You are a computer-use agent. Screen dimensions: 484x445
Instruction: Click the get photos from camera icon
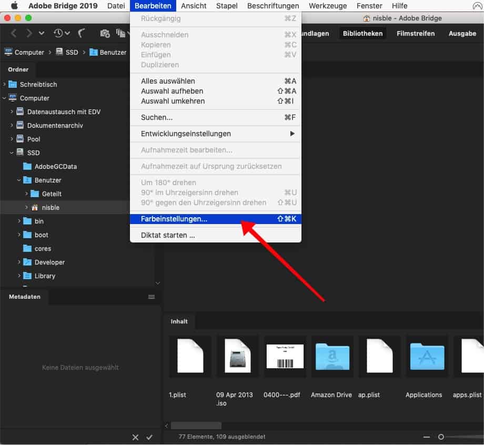click(x=105, y=33)
